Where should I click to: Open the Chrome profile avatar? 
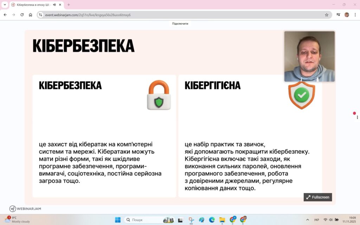(347, 15)
